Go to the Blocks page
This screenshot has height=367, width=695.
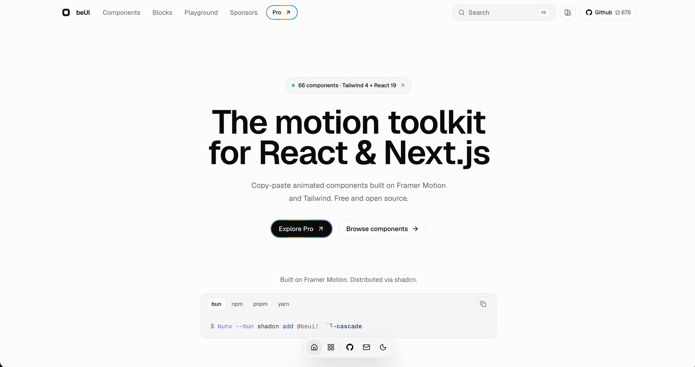tap(162, 12)
